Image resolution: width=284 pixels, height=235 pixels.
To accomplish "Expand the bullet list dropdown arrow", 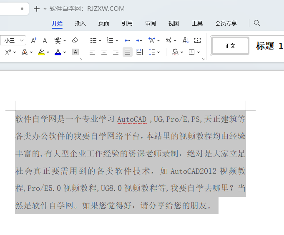I will [x=100, y=41].
